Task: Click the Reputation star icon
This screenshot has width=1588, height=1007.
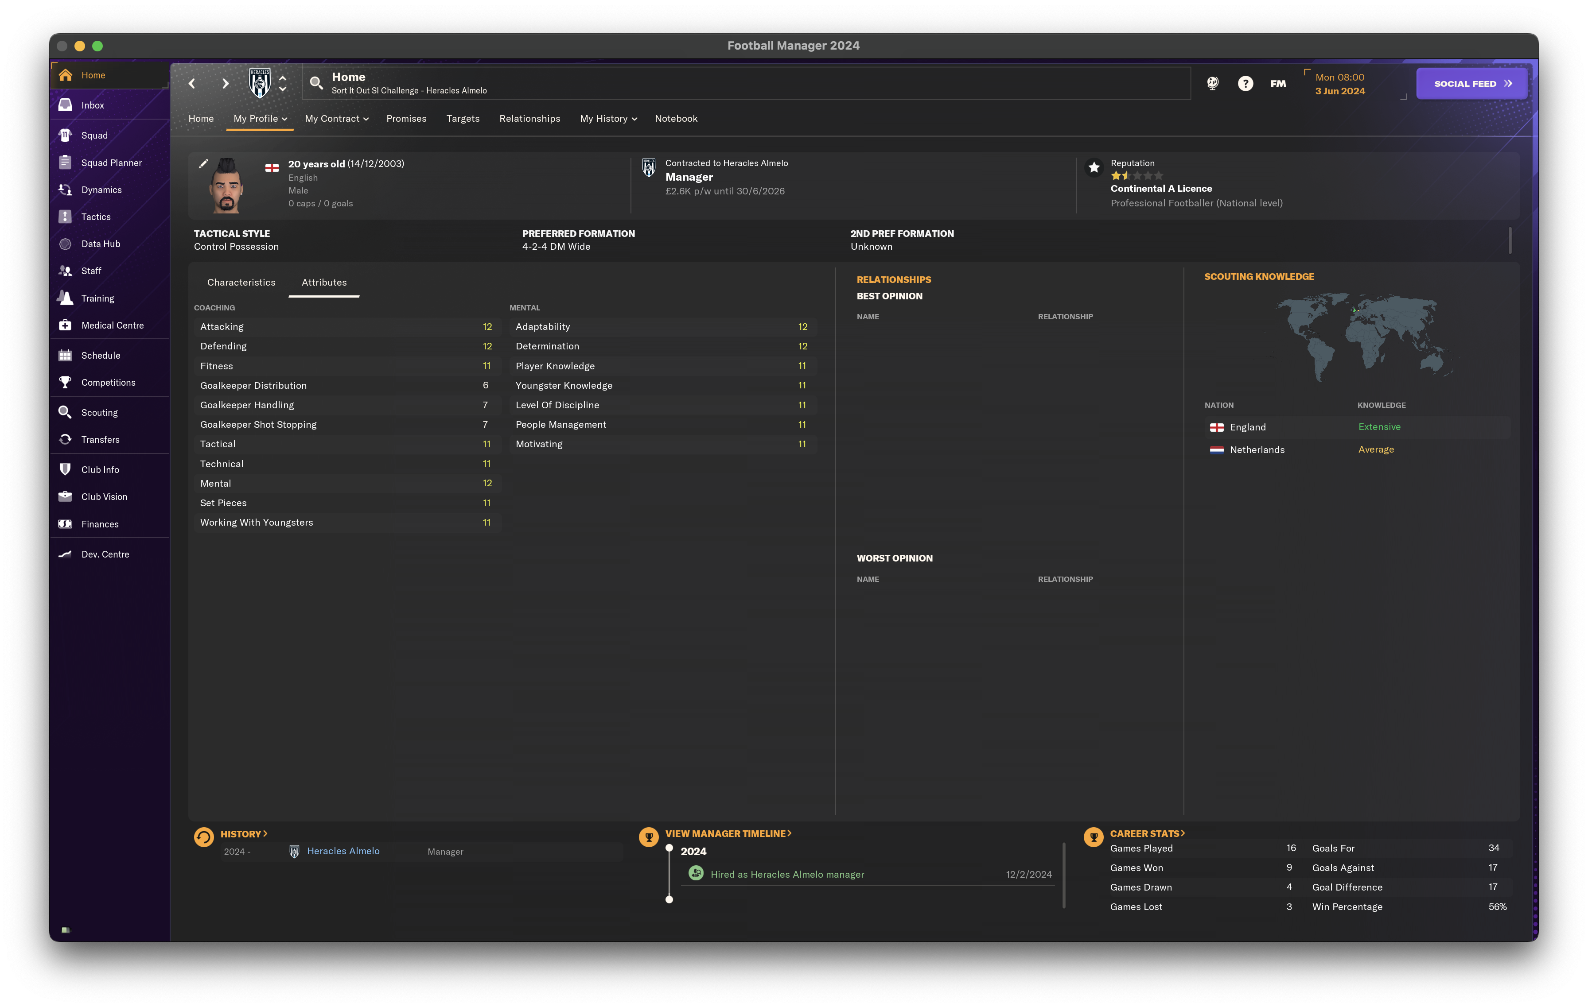Action: point(1094,167)
